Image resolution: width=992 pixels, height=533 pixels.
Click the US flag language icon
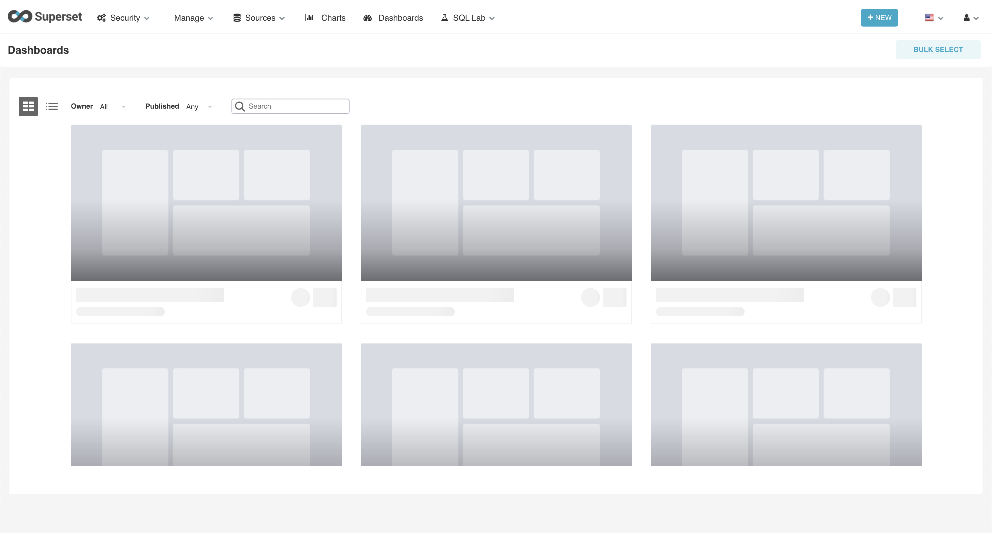[x=929, y=18]
